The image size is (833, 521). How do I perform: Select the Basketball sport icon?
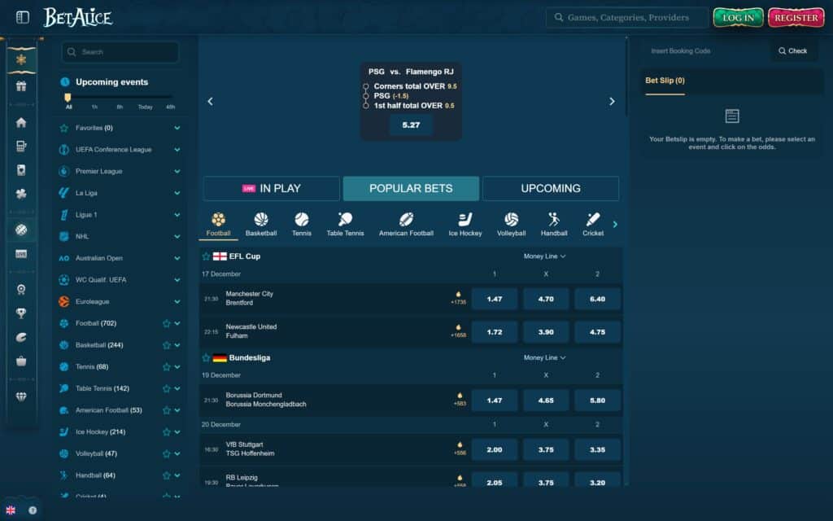[x=260, y=221]
